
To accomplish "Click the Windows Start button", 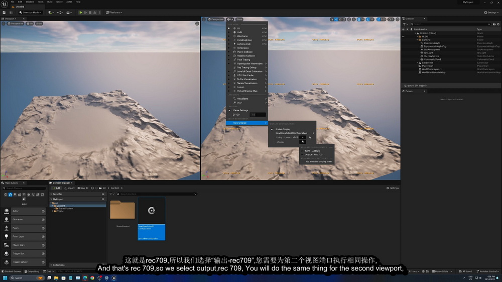I will [5, 278].
